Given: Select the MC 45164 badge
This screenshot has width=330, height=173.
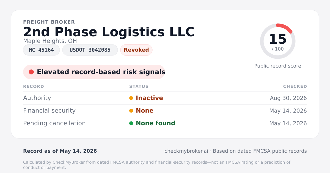Looking at the screenshot, I should pos(41,50).
